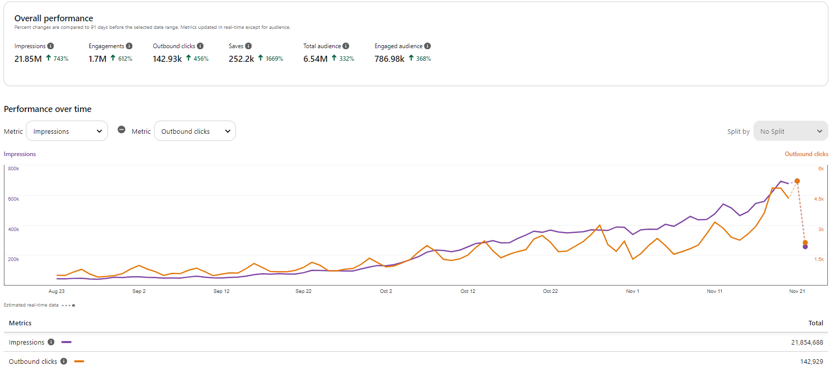
Task: Click the orange real-time data point at chart peak
Action: pyautogui.click(x=797, y=181)
